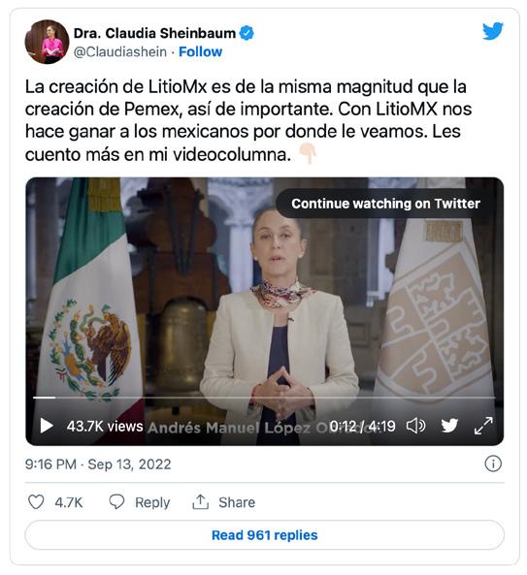Open the profile avatar picture
This screenshot has width=527, height=575.
coord(47,42)
